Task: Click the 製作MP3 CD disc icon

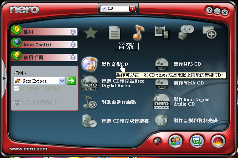Action: click(x=162, y=64)
